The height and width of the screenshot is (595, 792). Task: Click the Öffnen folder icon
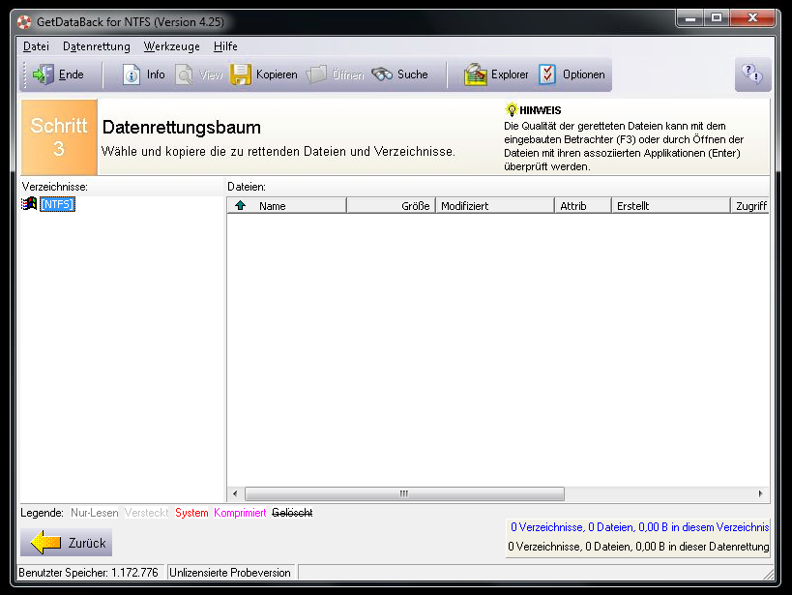click(316, 74)
